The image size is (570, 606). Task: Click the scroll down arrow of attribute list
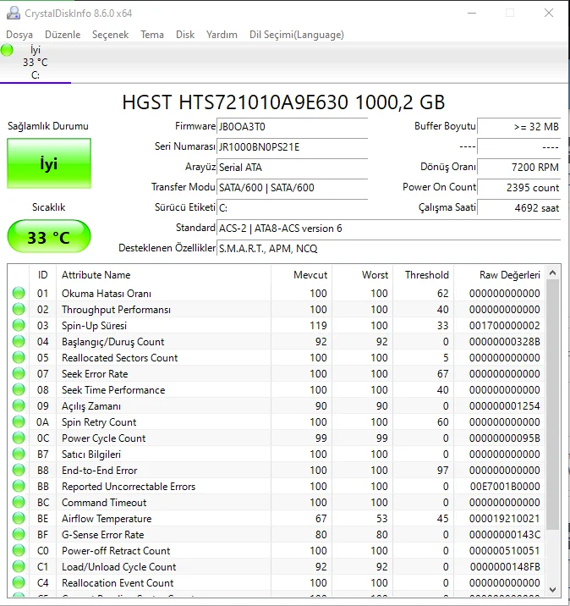pos(552,590)
